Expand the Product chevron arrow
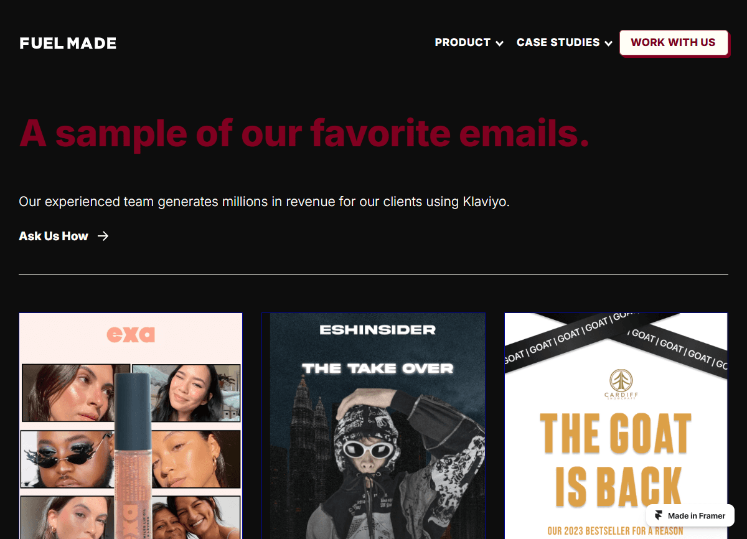 point(499,43)
